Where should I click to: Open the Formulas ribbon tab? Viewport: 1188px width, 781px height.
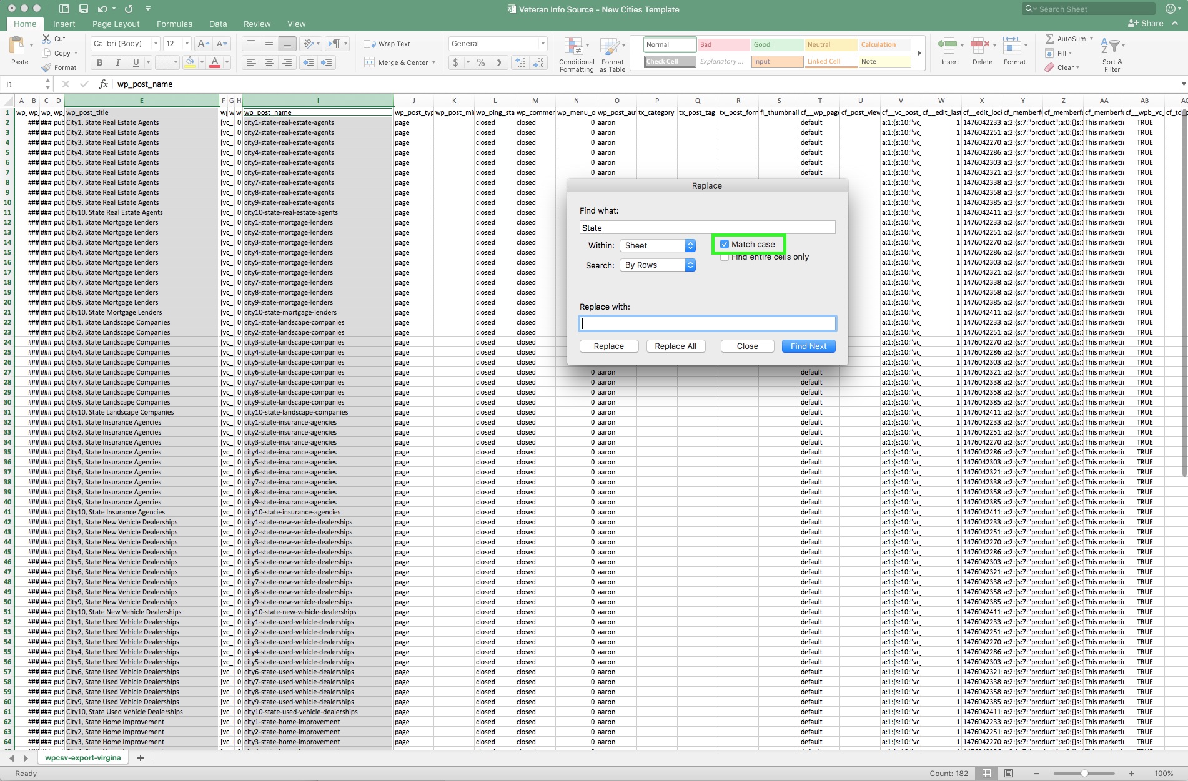click(174, 24)
